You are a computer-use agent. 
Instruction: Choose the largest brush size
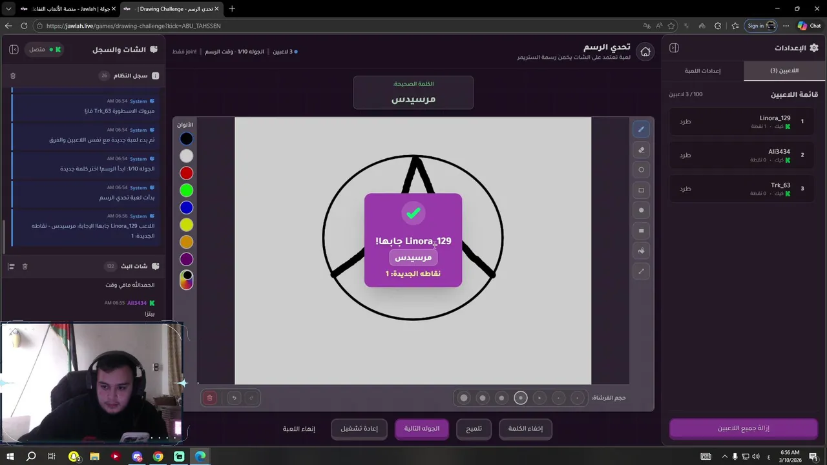pos(463,398)
